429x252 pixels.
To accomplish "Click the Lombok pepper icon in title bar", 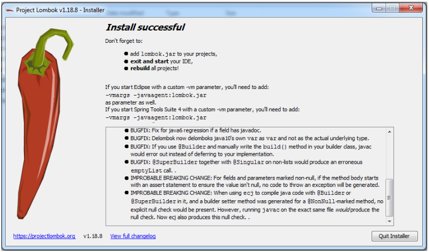I will [9, 11].
